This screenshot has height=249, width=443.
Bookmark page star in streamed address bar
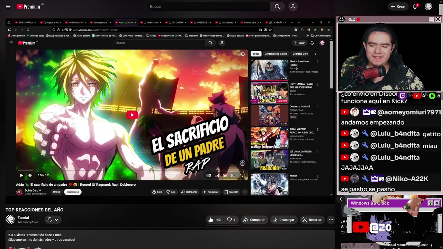click(x=270, y=30)
